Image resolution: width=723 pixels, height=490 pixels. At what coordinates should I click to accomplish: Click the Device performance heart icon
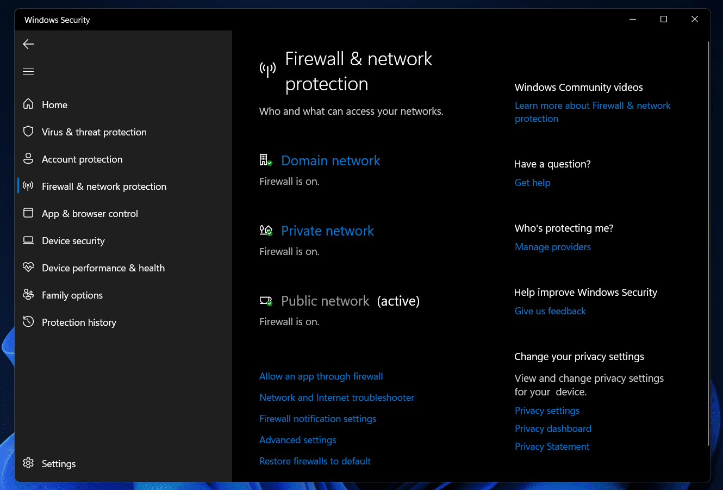[x=28, y=268]
